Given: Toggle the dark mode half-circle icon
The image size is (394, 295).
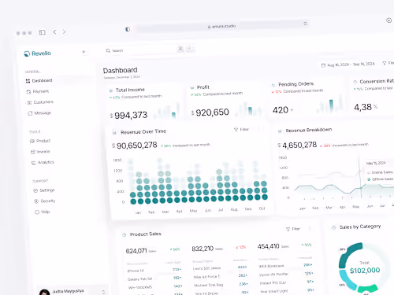Looking at the screenshot, I should pos(128,29).
